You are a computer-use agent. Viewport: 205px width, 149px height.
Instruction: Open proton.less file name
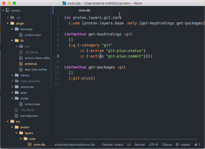click(x=32, y=104)
